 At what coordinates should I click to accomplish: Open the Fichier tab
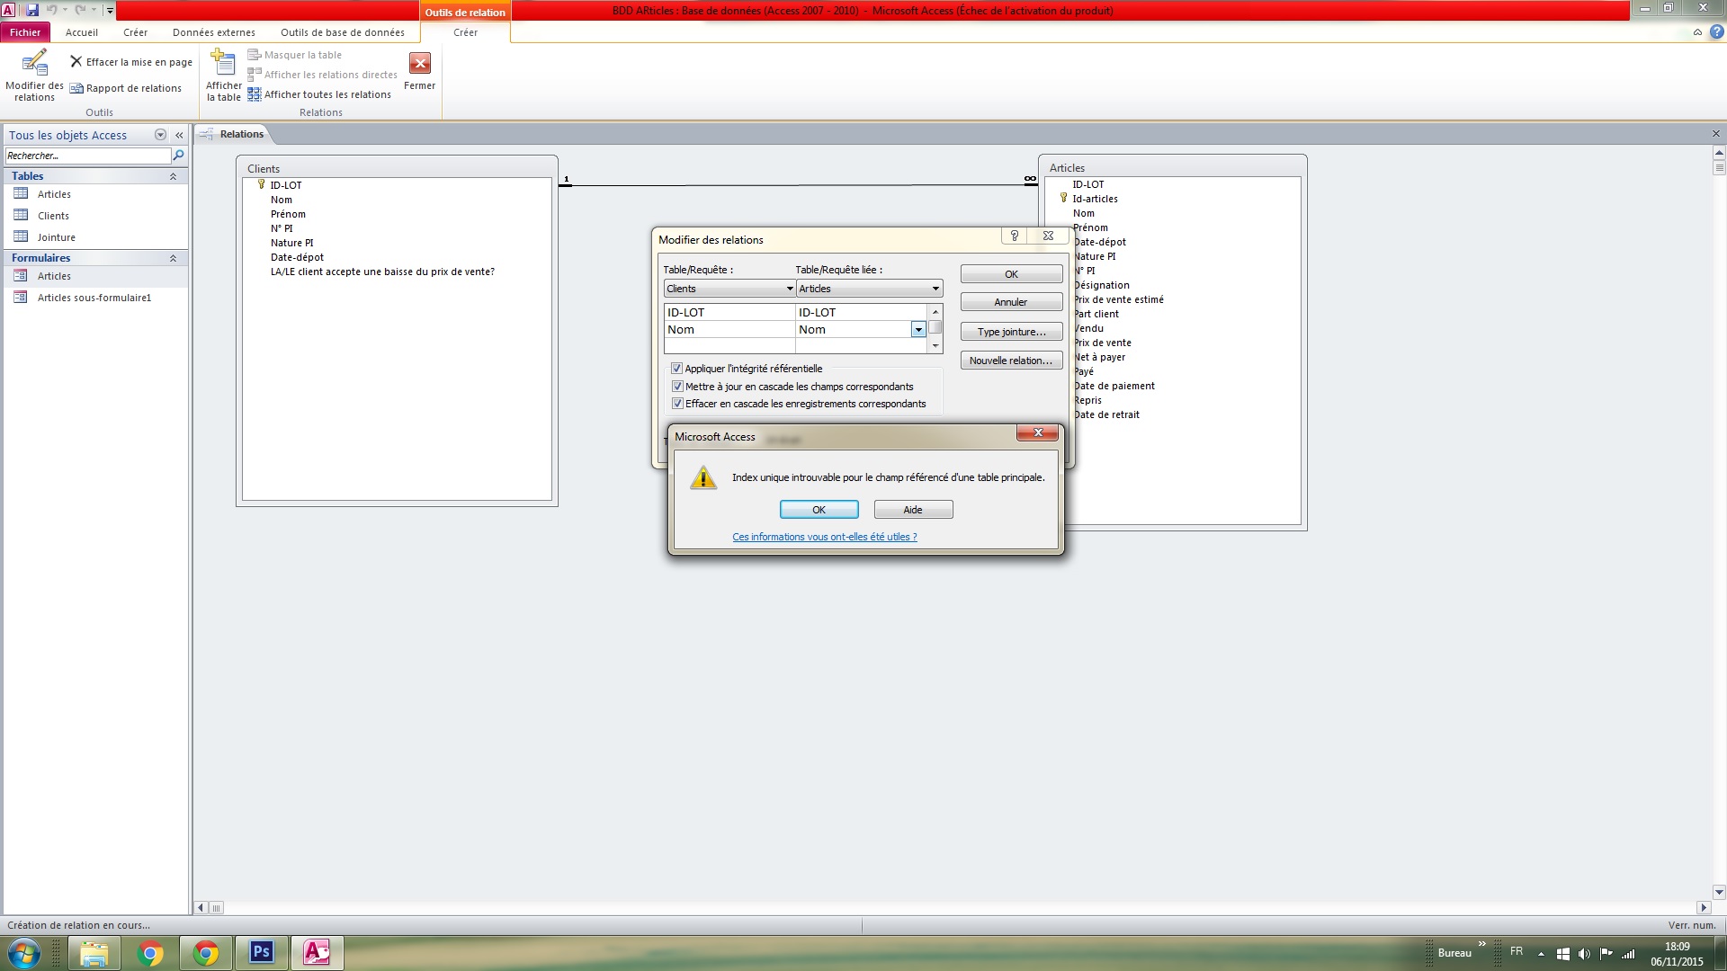(x=25, y=32)
